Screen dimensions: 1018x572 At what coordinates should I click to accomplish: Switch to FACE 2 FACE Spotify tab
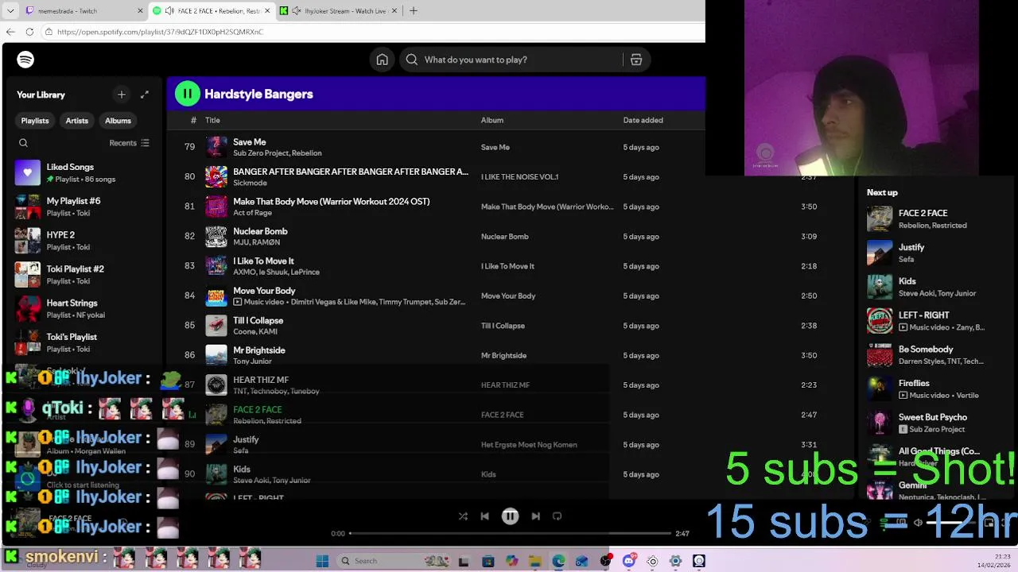pyautogui.click(x=212, y=11)
